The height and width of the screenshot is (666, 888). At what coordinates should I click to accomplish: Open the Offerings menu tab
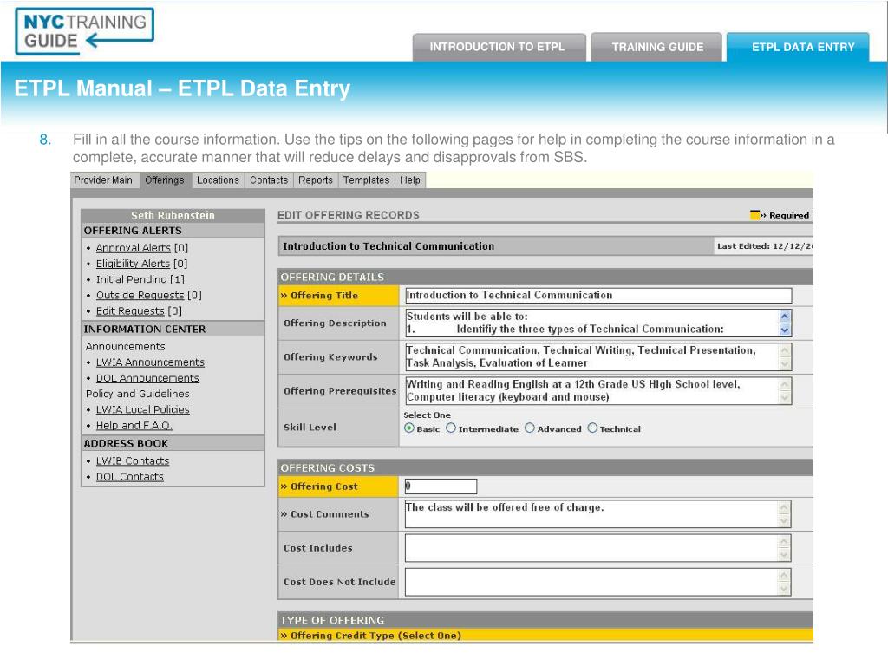tap(166, 180)
